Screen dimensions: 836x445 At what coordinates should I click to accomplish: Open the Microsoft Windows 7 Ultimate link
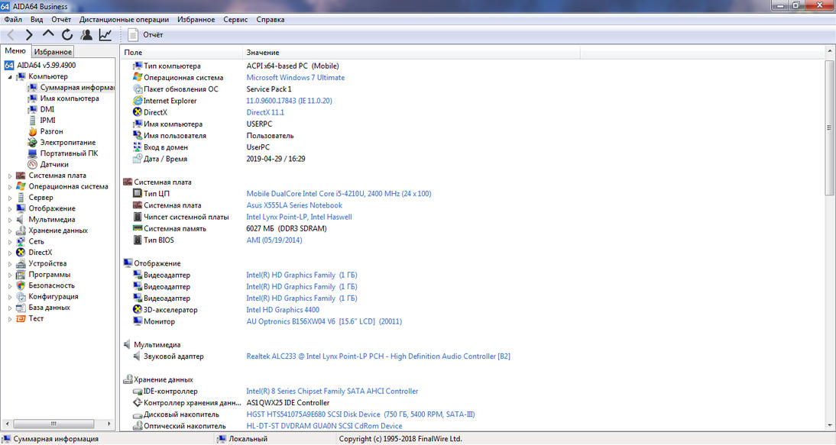click(x=296, y=77)
